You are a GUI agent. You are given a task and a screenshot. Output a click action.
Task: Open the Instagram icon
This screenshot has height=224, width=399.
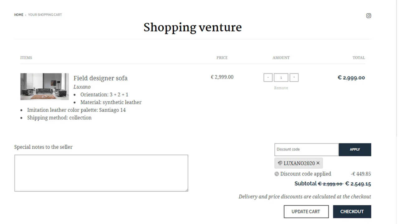point(368,16)
